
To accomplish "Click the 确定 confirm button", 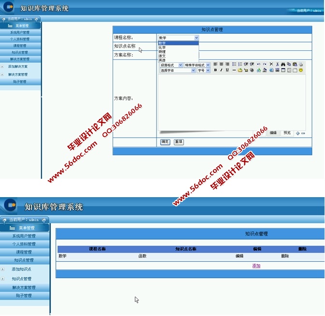I will pos(165,142).
